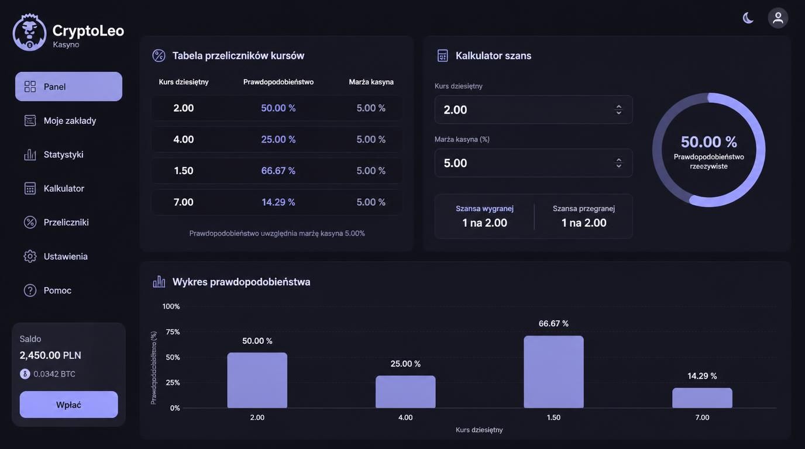
Task: Click the Przeliczniki percent icon
Action: tap(30, 222)
